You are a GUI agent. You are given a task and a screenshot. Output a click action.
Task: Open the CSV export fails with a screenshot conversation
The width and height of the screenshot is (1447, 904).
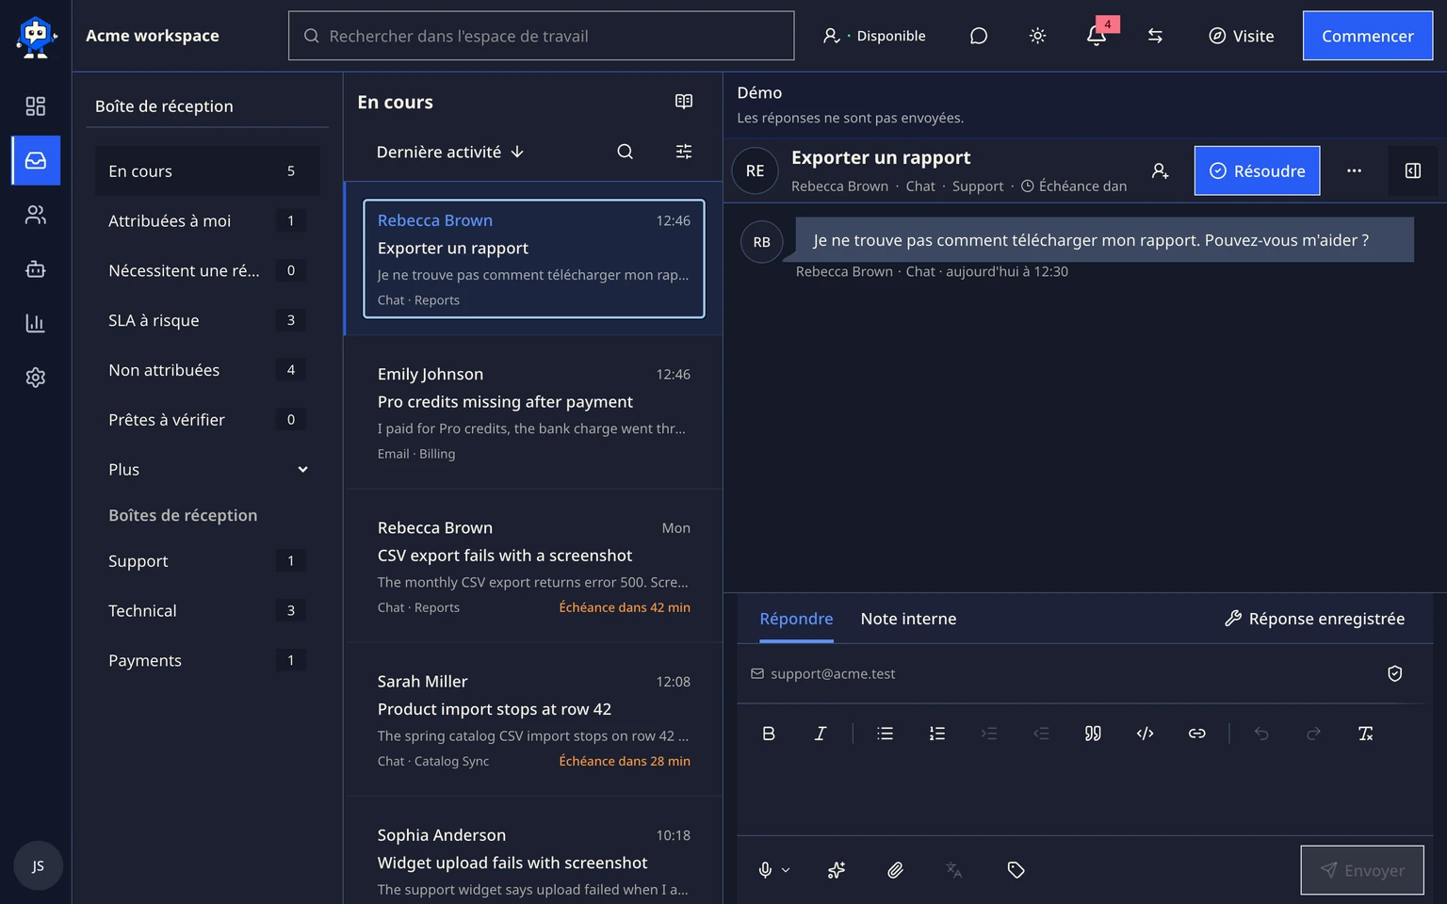(x=533, y=566)
